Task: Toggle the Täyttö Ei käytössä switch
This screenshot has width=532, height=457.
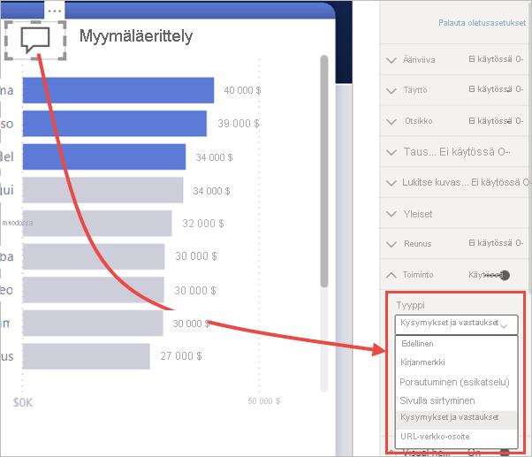Action: coord(496,89)
